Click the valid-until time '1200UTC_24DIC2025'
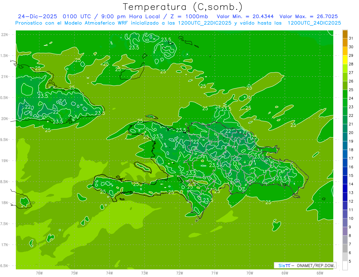 314,23
